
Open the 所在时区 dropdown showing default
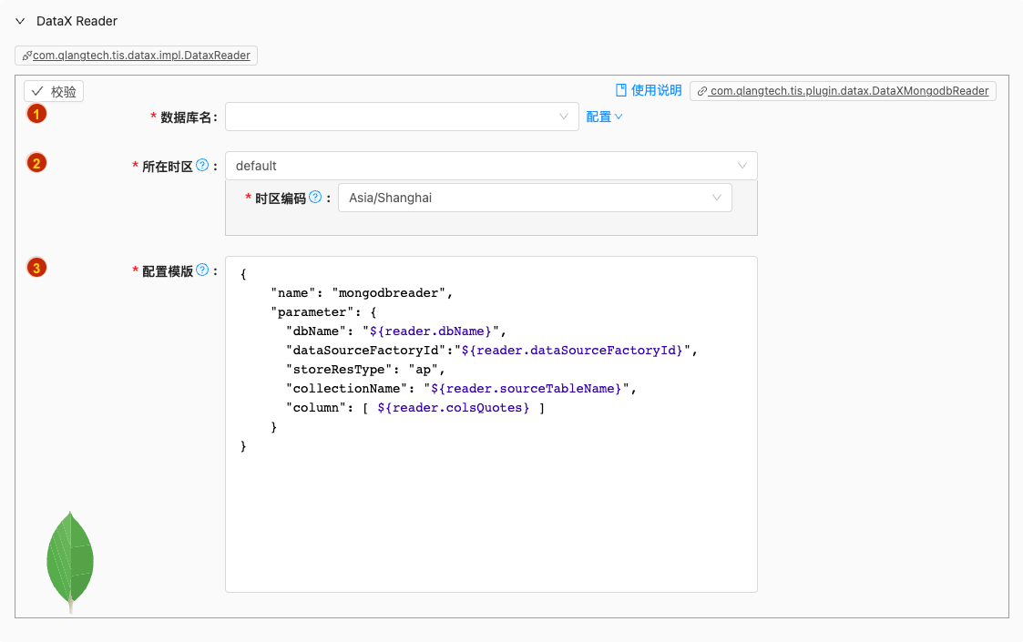click(x=490, y=166)
